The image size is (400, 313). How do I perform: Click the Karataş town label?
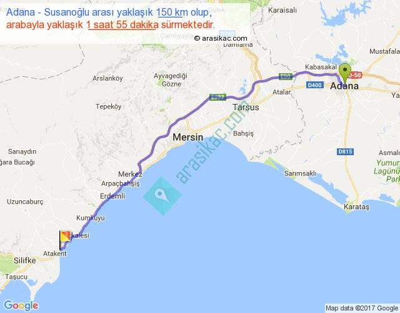point(356,207)
